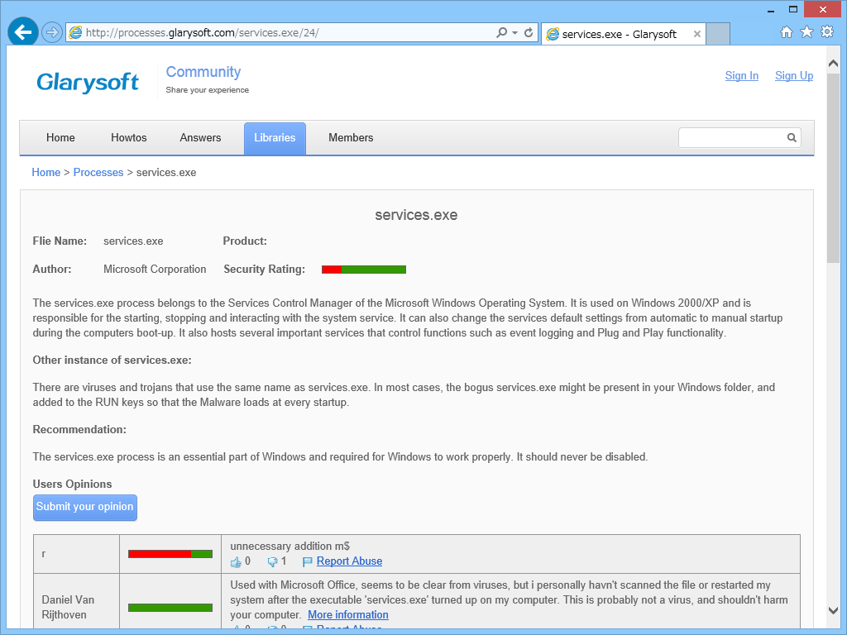Click Report Abuse on unnecessary addition comment
This screenshot has width=847, height=635.
[x=350, y=561]
